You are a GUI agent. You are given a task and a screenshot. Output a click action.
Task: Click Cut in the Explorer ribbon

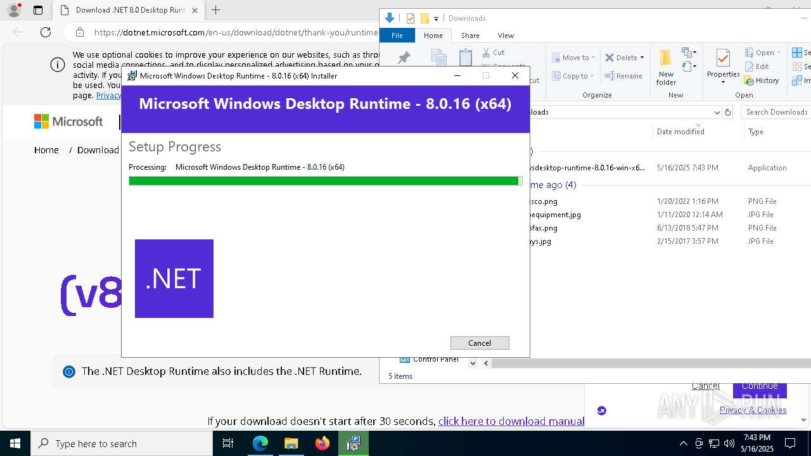[494, 53]
